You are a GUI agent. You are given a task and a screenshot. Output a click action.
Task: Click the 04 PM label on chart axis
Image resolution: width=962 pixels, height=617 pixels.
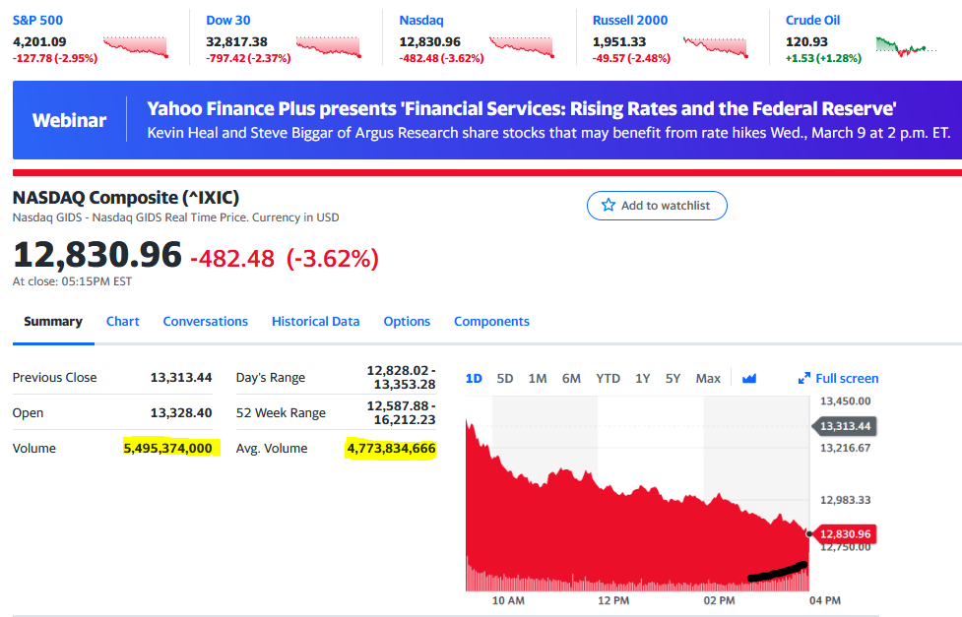824,600
